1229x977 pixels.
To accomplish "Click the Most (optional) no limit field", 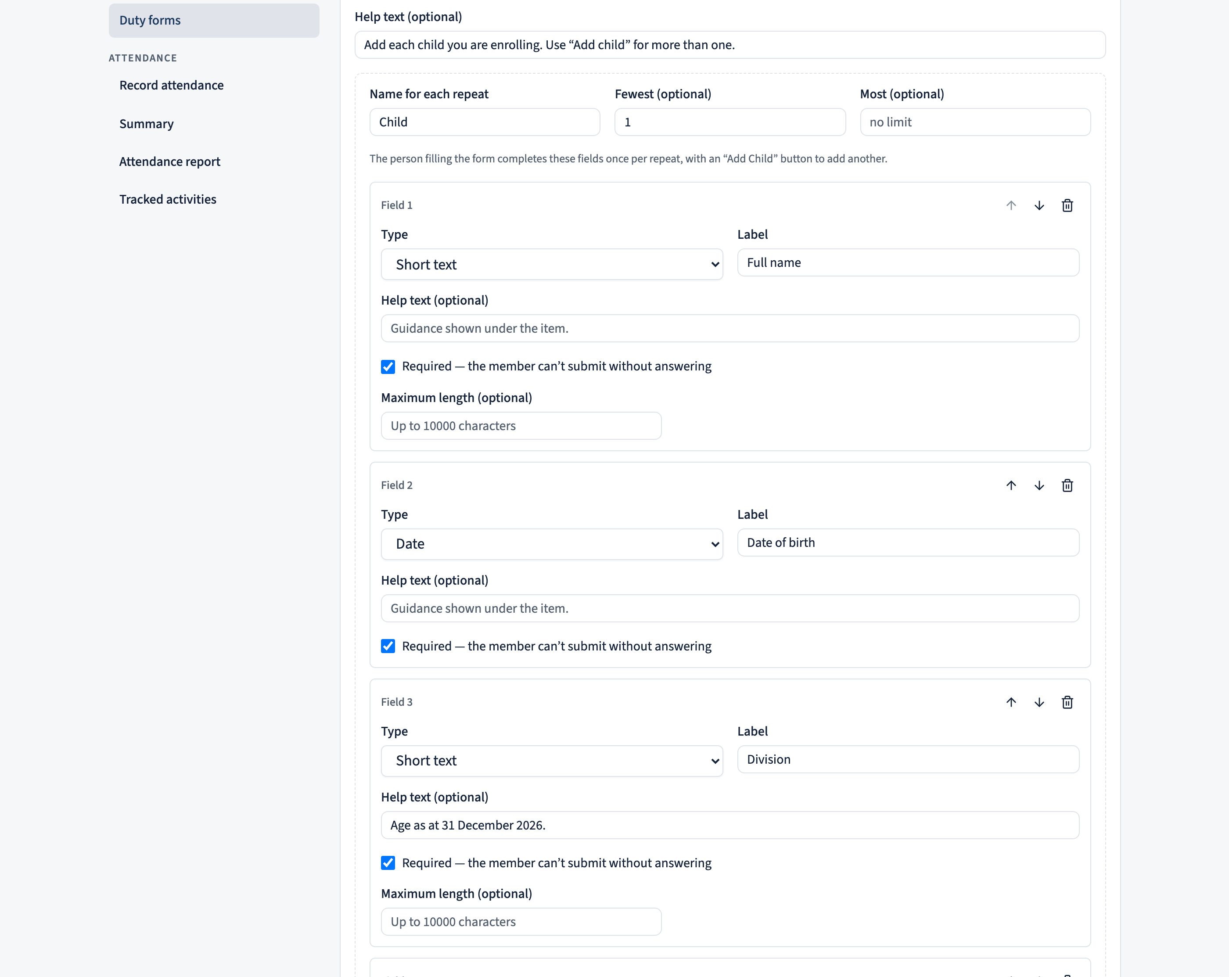I will 975,122.
